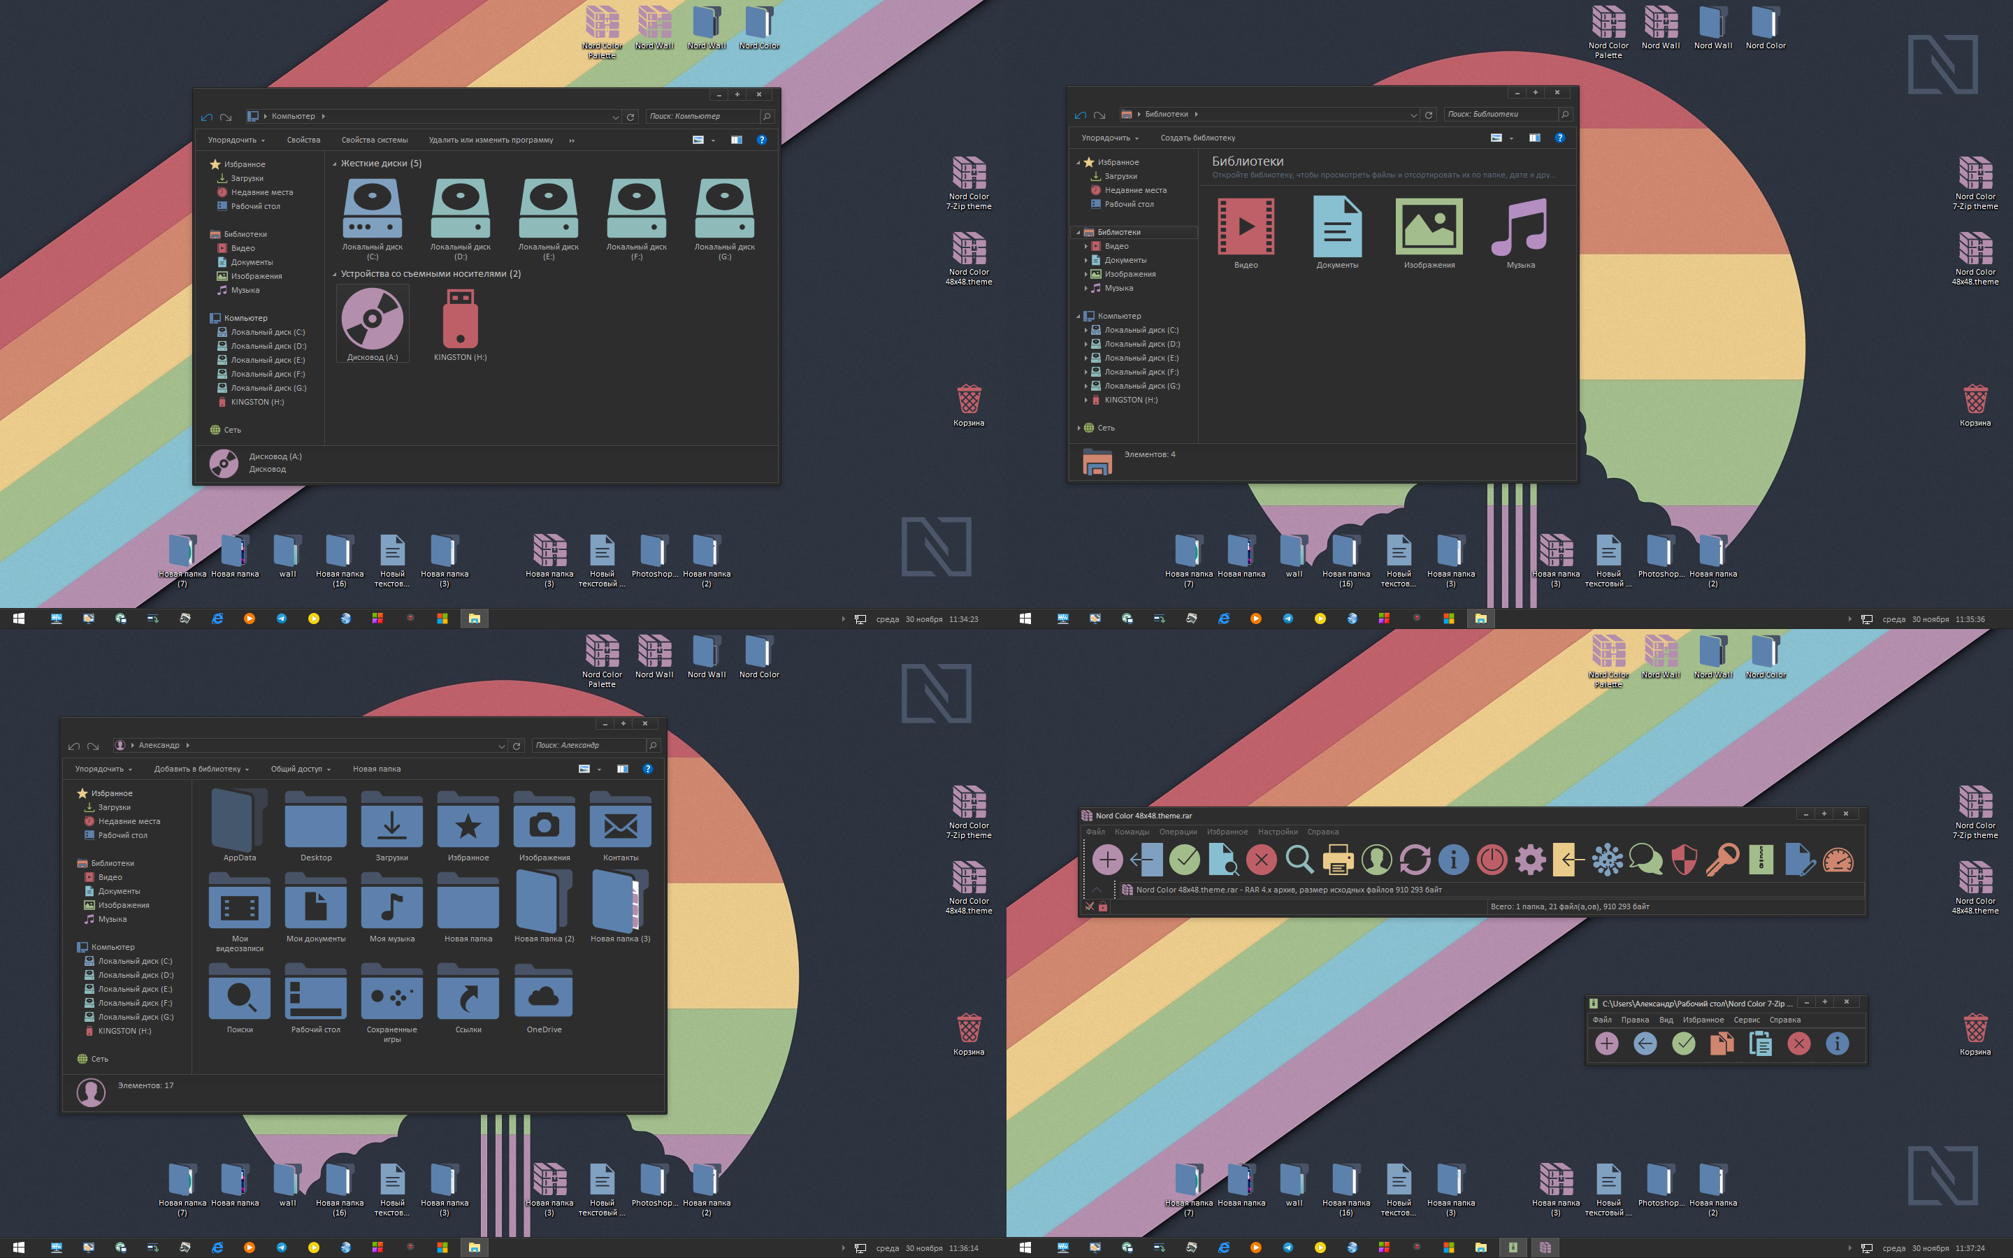2013x1258 pixels.
Task: Toggle preview pane in the Компьютер window
Action: 736,140
